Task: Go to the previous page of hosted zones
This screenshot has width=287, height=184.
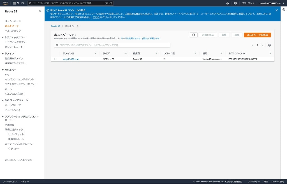Action: (x=253, y=45)
